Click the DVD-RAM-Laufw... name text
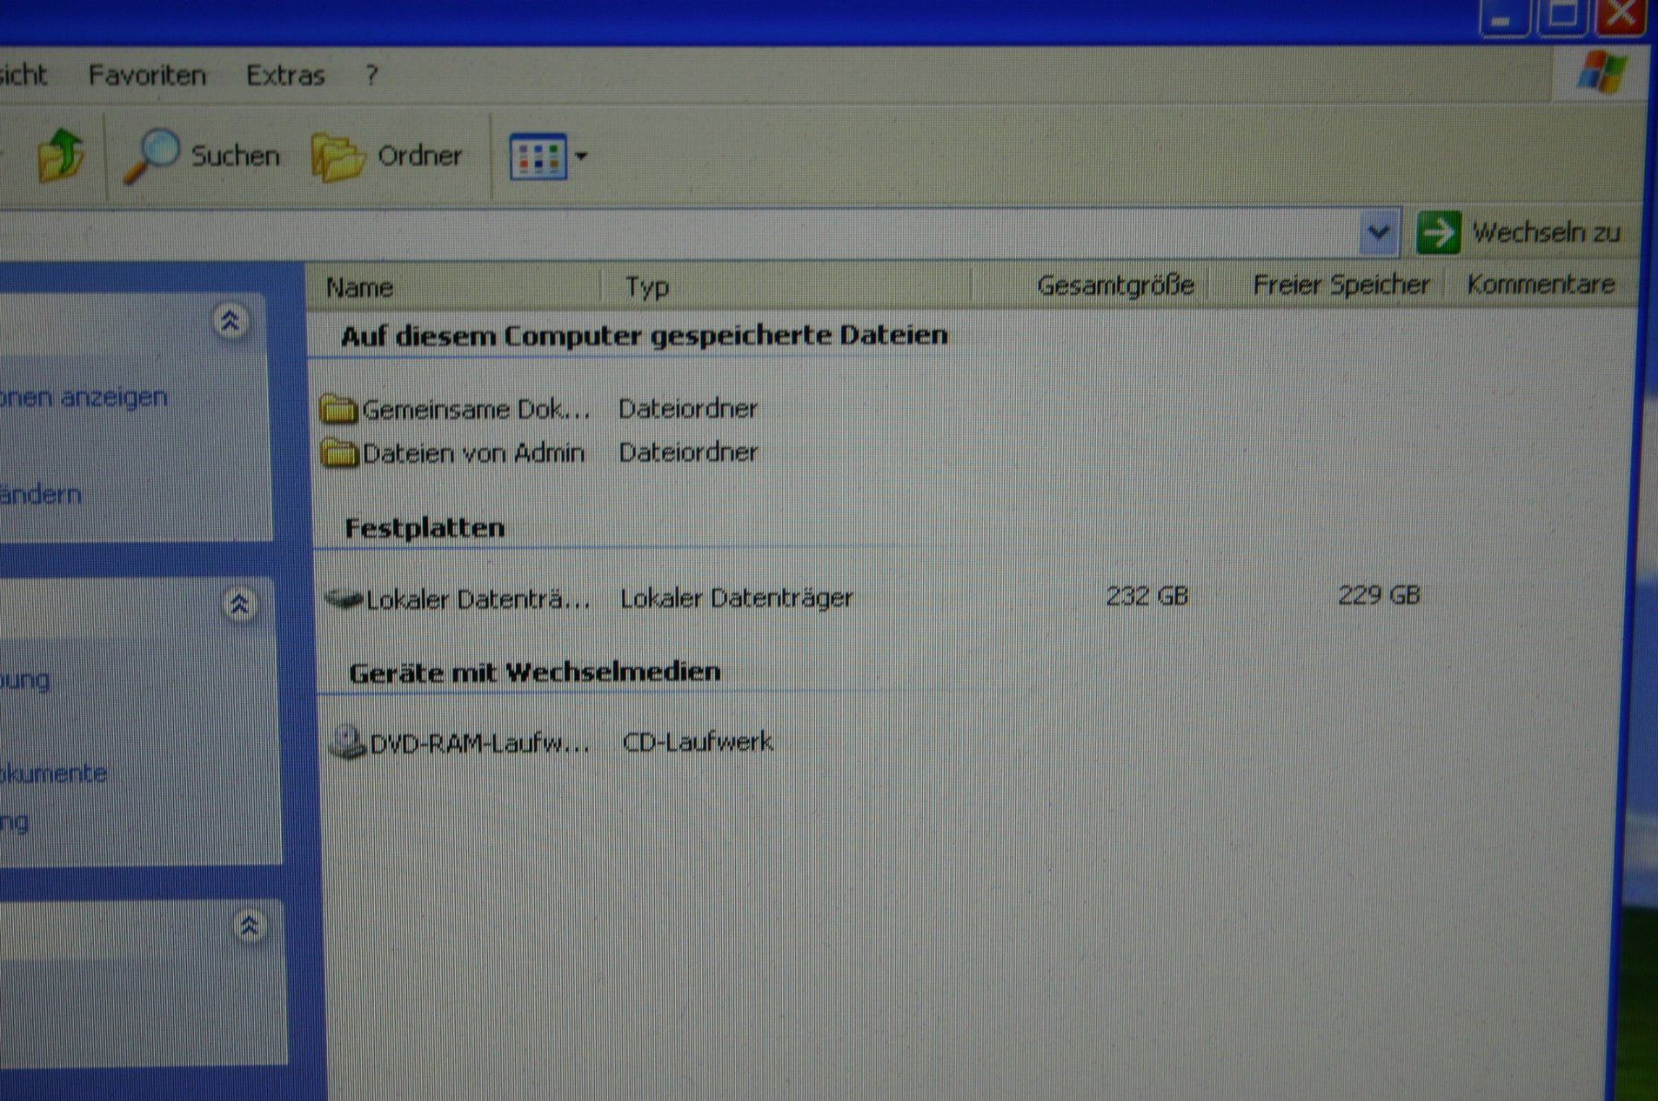The height and width of the screenshot is (1101, 1658). click(480, 744)
